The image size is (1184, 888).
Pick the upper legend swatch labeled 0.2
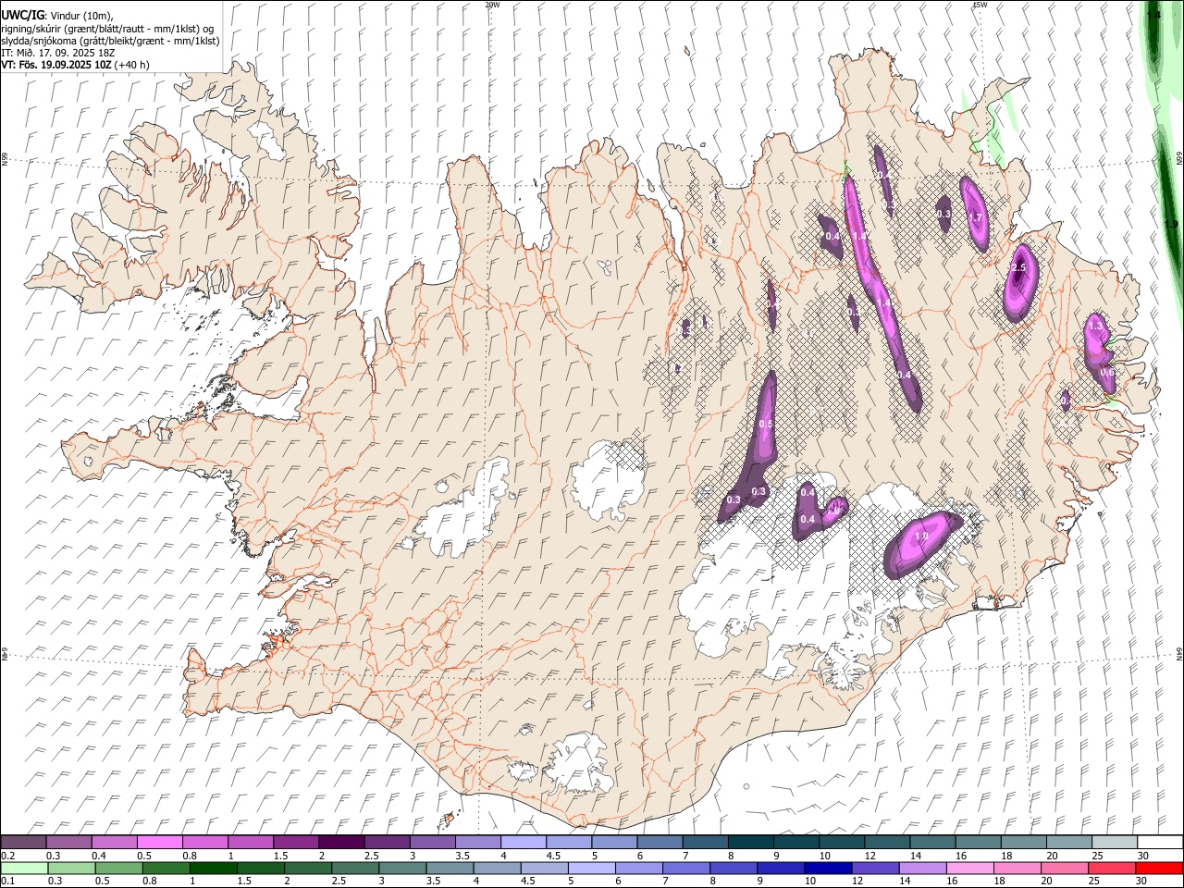click(23, 842)
